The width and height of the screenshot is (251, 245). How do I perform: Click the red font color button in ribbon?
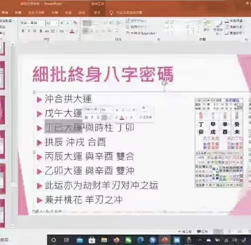(x=72, y=31)
